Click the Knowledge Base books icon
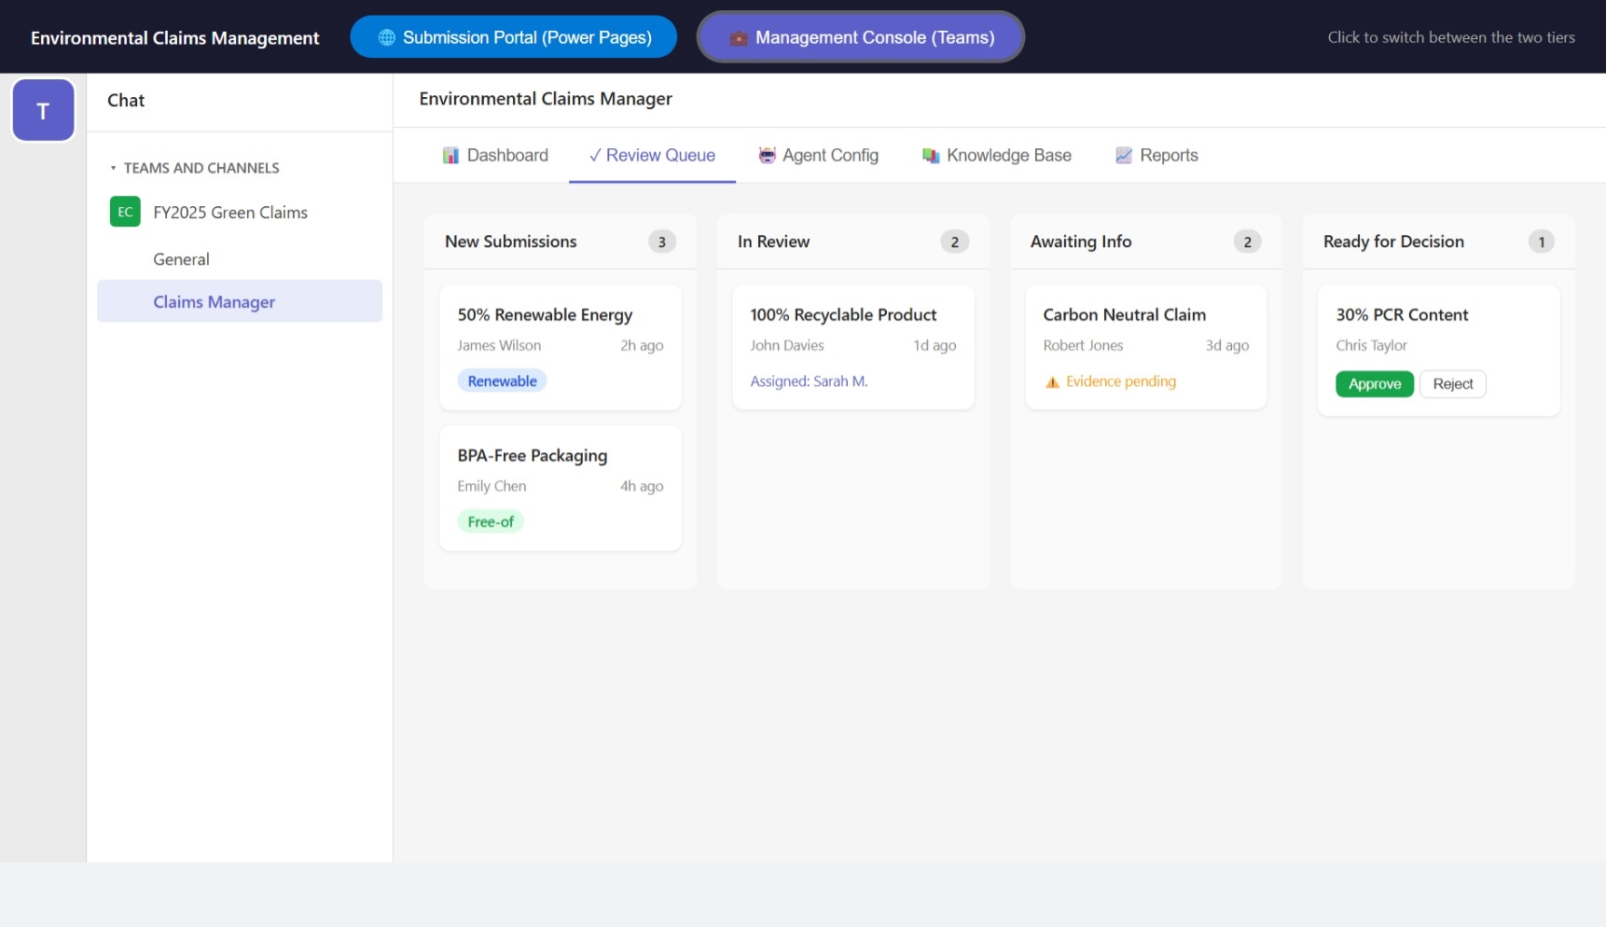The image size is (1606, 927). [930, 156]
